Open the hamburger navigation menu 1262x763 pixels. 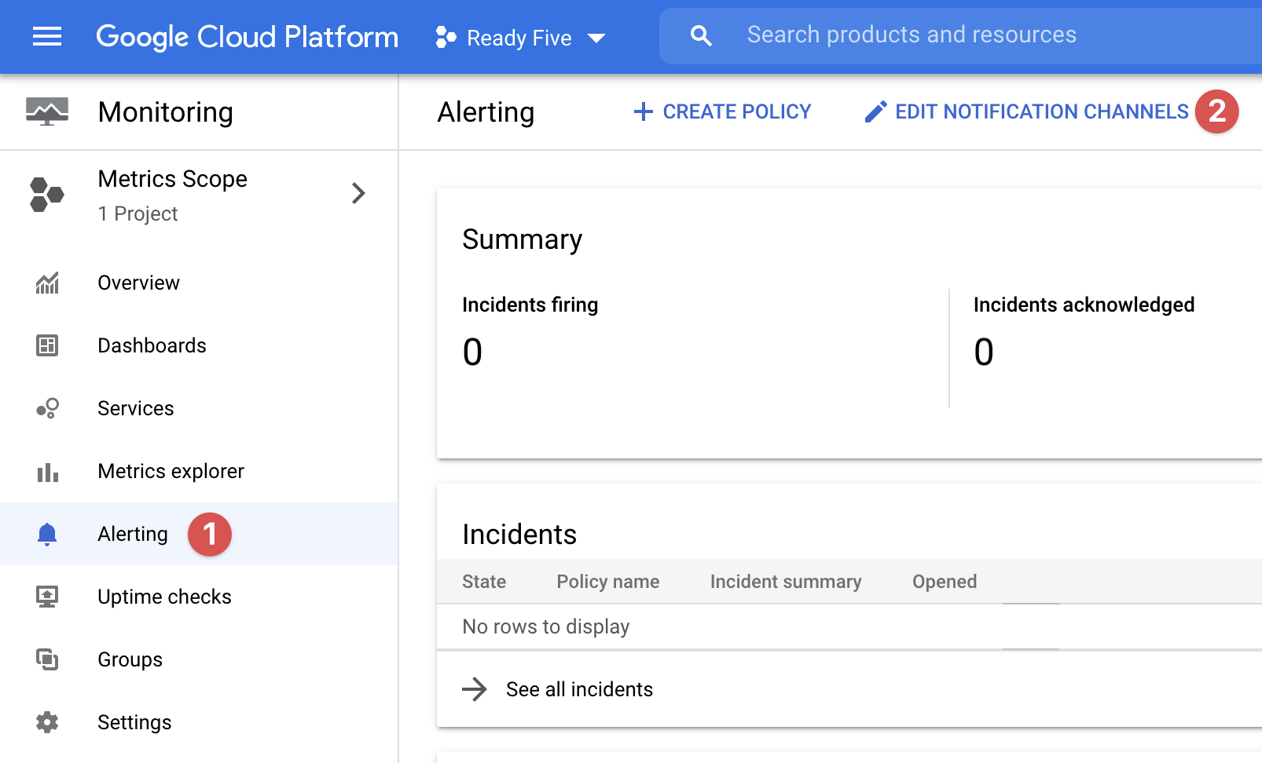[x=47, y=37]
